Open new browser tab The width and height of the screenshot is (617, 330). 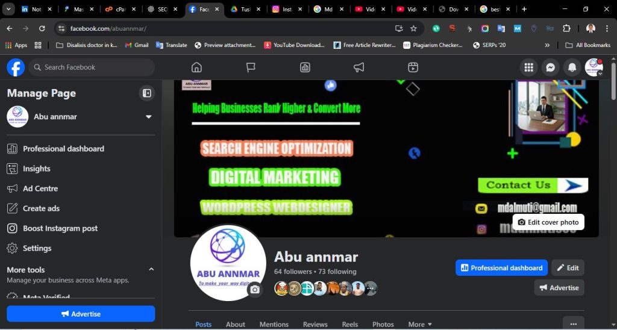(x=524, y=9)
